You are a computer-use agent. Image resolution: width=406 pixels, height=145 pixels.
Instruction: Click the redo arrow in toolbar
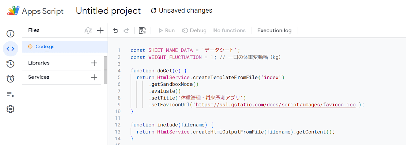click(126, 31)
